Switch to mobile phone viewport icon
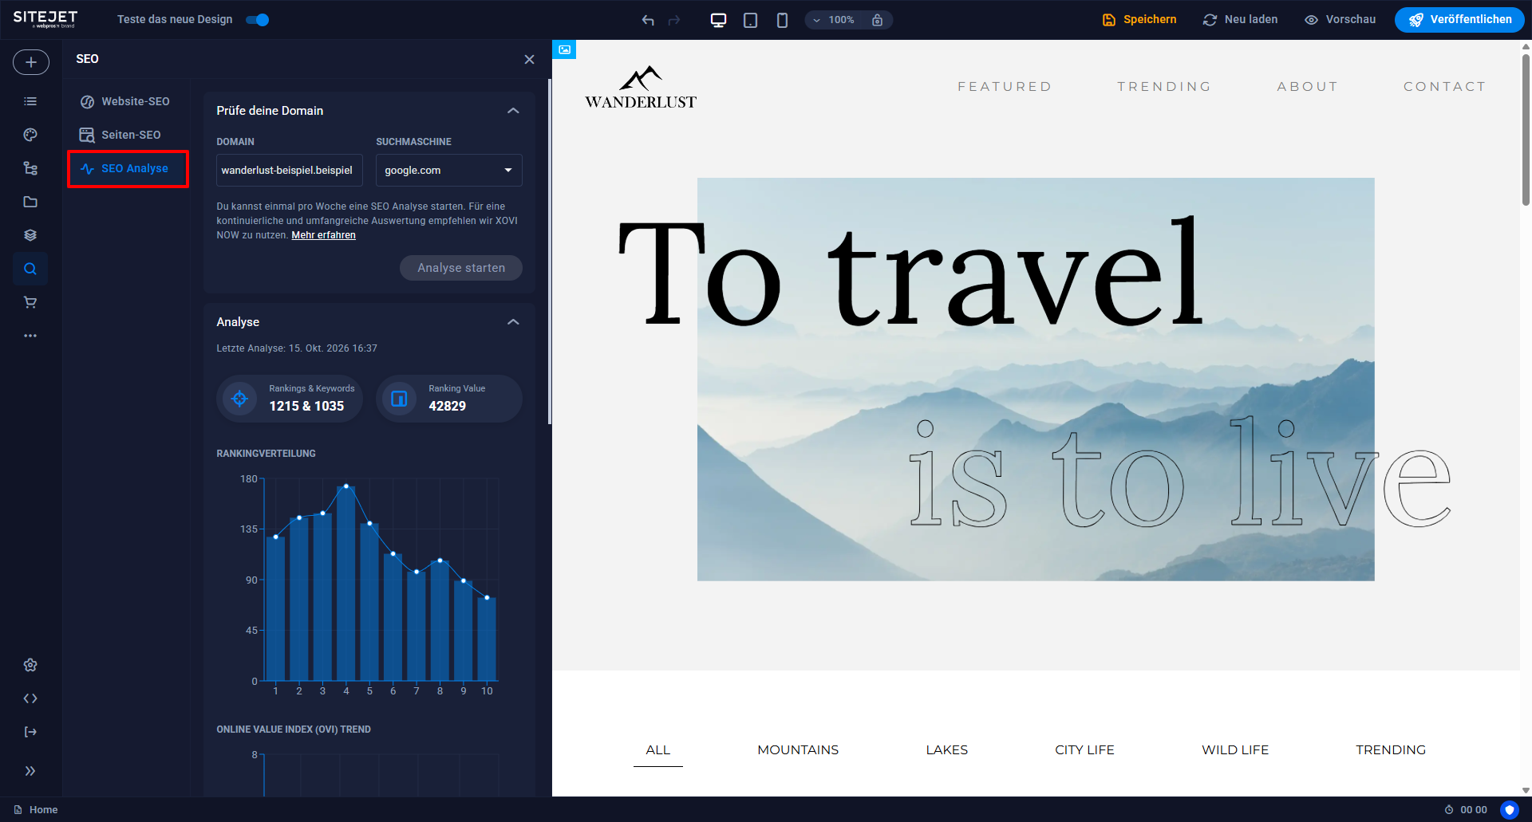This screenshot has height=822, width=1532. tap(782, 20)
